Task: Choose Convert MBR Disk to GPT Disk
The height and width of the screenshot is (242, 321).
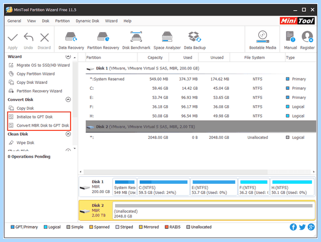Action: click(39, 126)
